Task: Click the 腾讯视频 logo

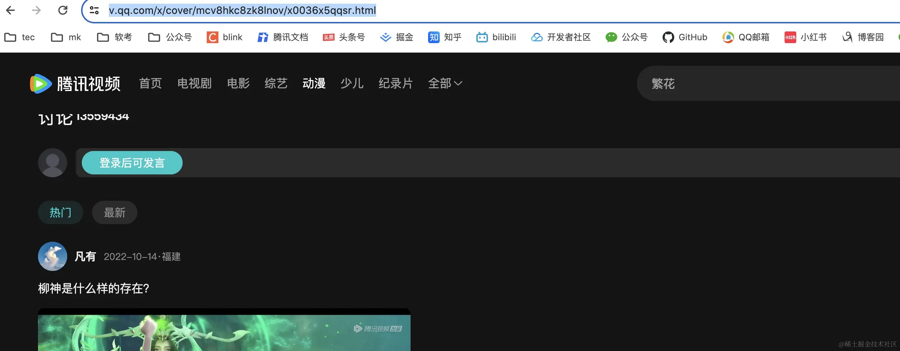Action: (x=75, y=84)
